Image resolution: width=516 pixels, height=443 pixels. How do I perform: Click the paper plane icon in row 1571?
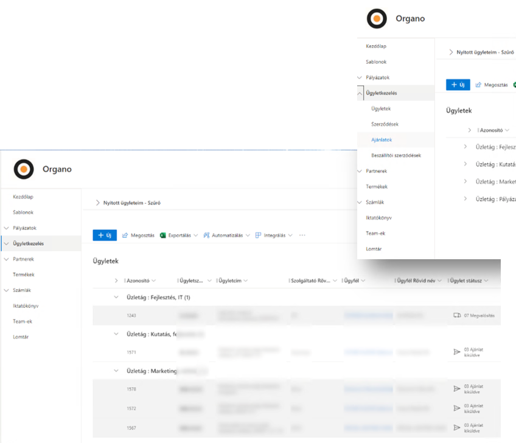click(458, 352)
